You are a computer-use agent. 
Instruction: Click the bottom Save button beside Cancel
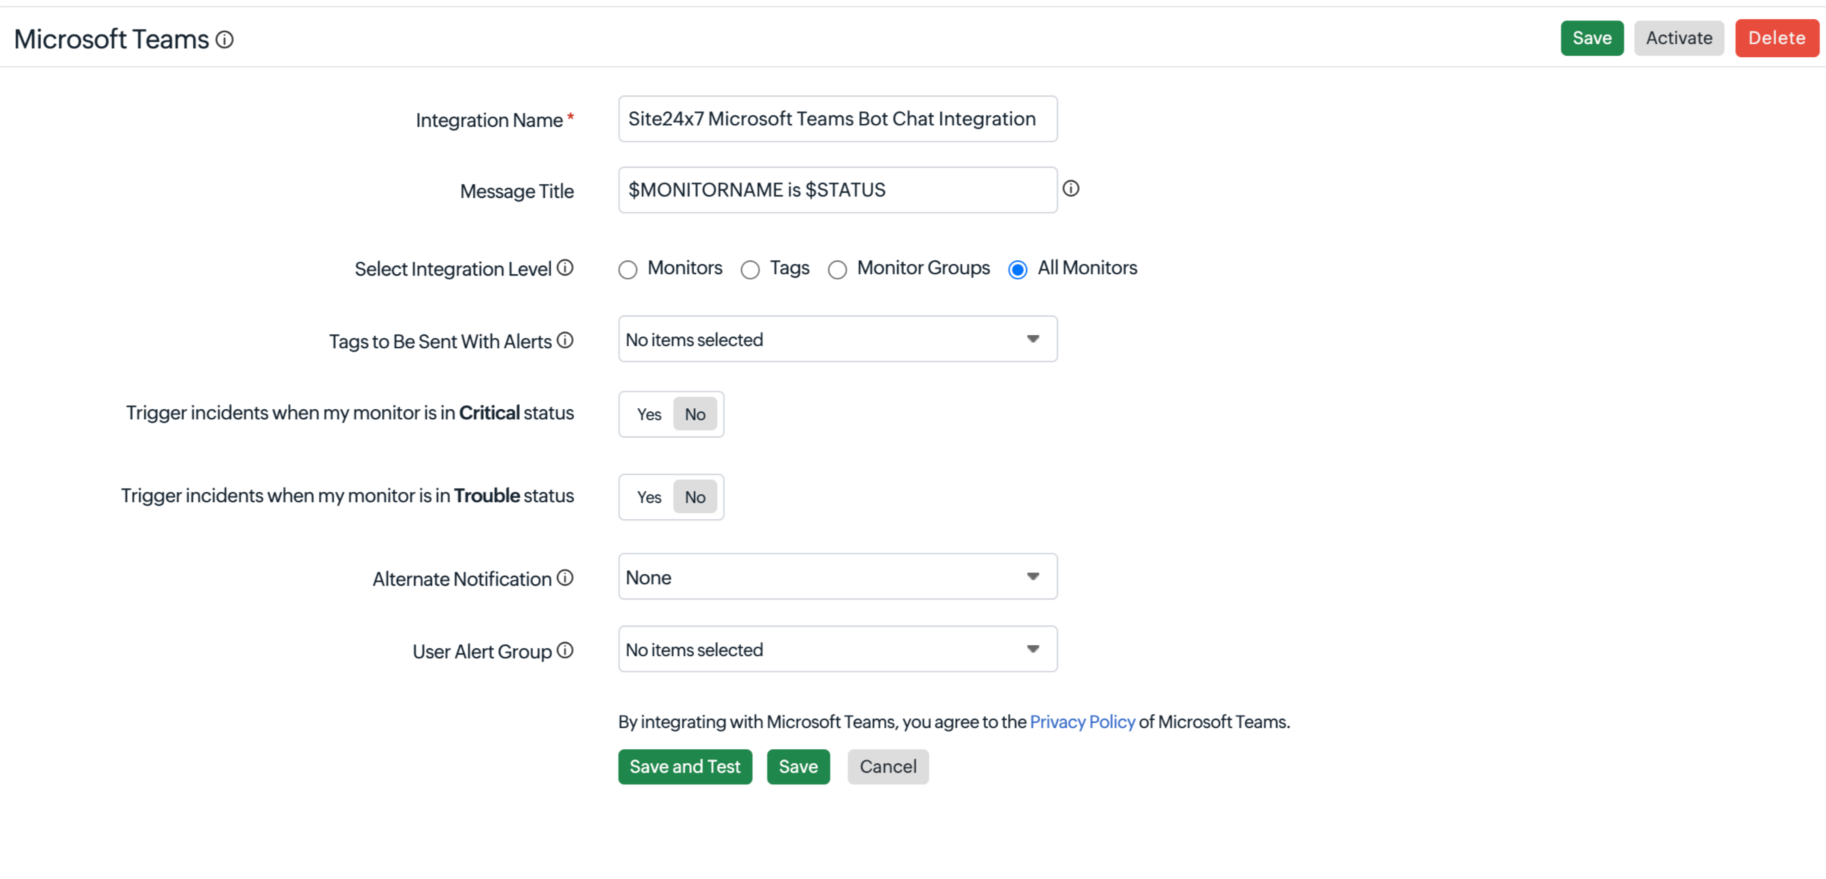[x=798, y=767]
